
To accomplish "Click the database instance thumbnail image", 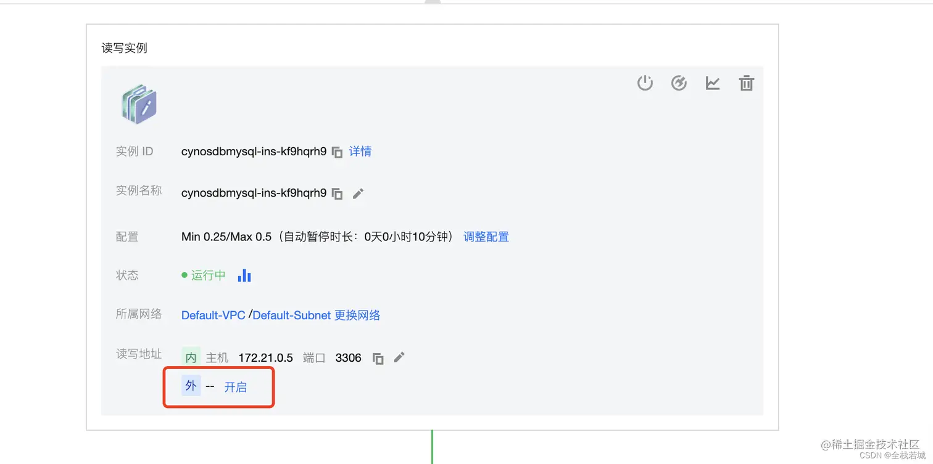I will point(138,103).
